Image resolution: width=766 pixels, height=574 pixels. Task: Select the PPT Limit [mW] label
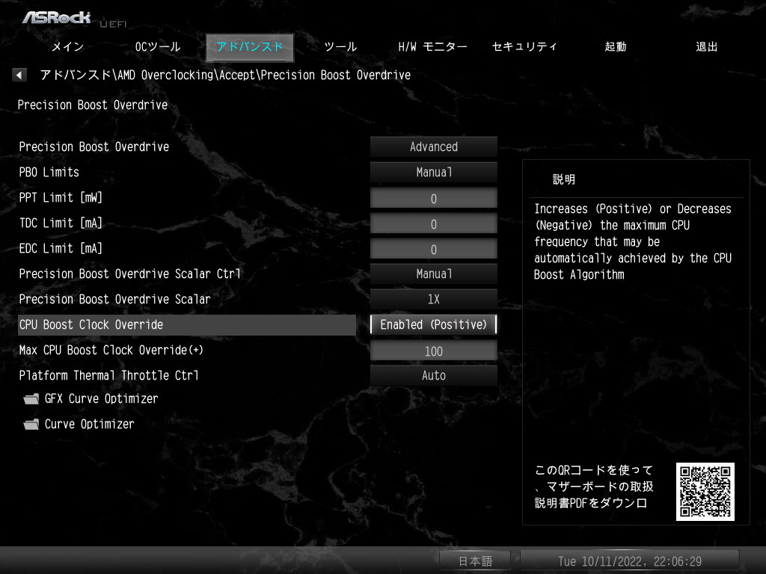pyautogui.click(x=61, y=197)
